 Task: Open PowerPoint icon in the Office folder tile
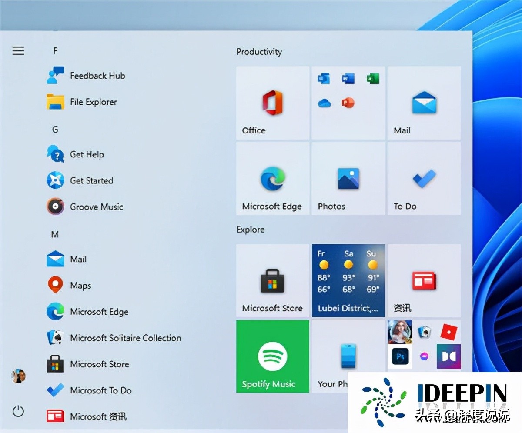pyautogui.click(x=348, y=103)
